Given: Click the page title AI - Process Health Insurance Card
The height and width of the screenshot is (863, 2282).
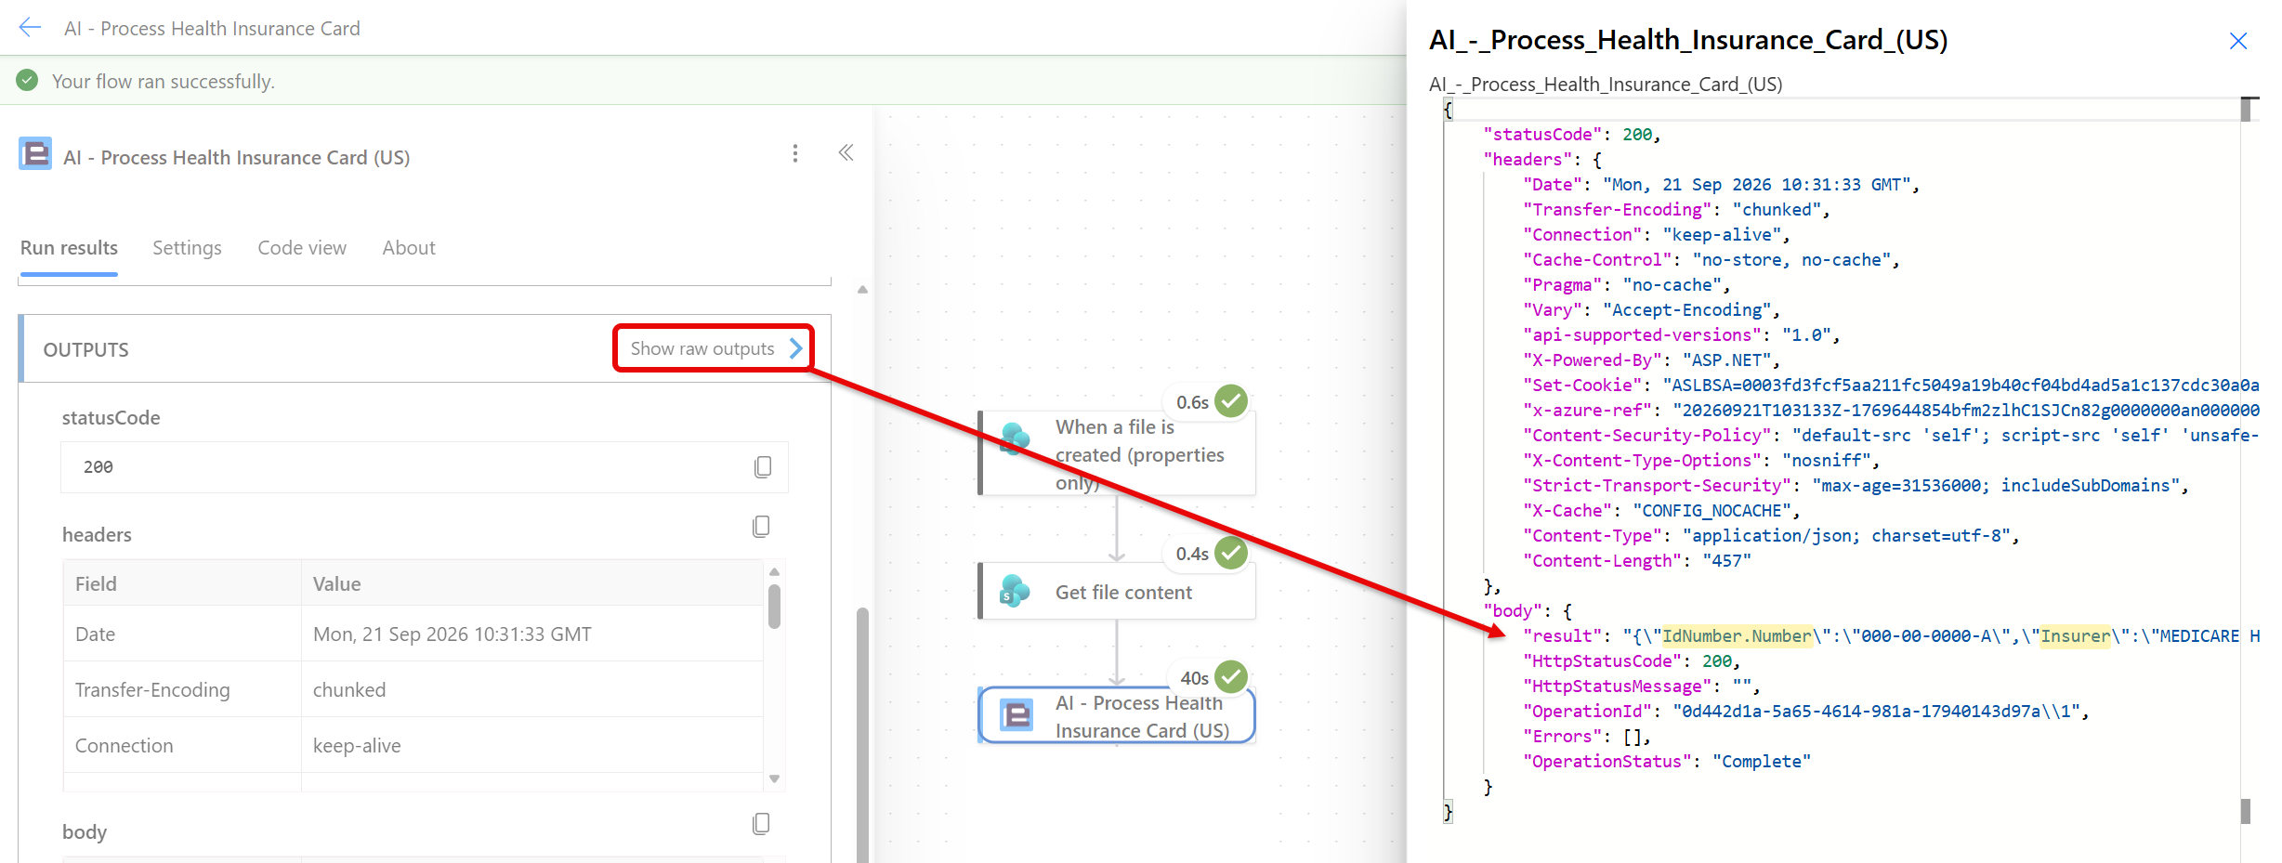Looking at the screenshot, I should [x=212, y=28].
